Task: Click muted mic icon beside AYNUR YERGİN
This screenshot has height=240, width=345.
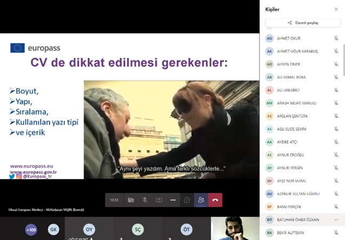Action: coord(336,168)
